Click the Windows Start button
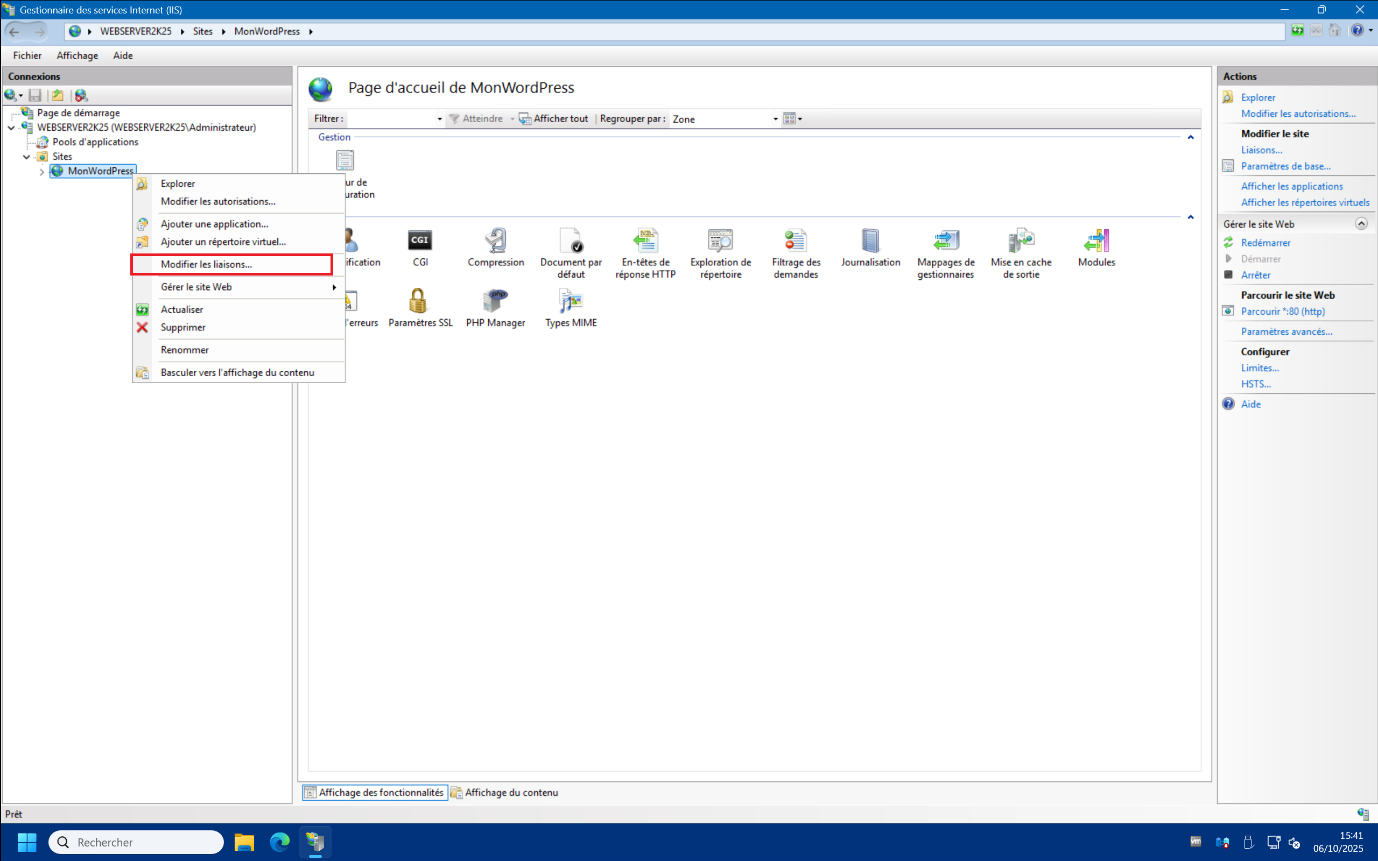The image size is (1378, 861). tap(27, 842)
